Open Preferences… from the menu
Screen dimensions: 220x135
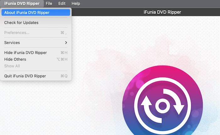(17, 32)
